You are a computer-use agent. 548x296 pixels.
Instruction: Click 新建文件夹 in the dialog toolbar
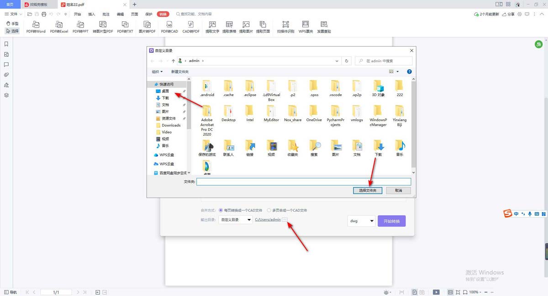180,71
